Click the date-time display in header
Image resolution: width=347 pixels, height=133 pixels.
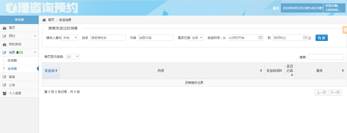pyautogui.click(x=302, y=8)
